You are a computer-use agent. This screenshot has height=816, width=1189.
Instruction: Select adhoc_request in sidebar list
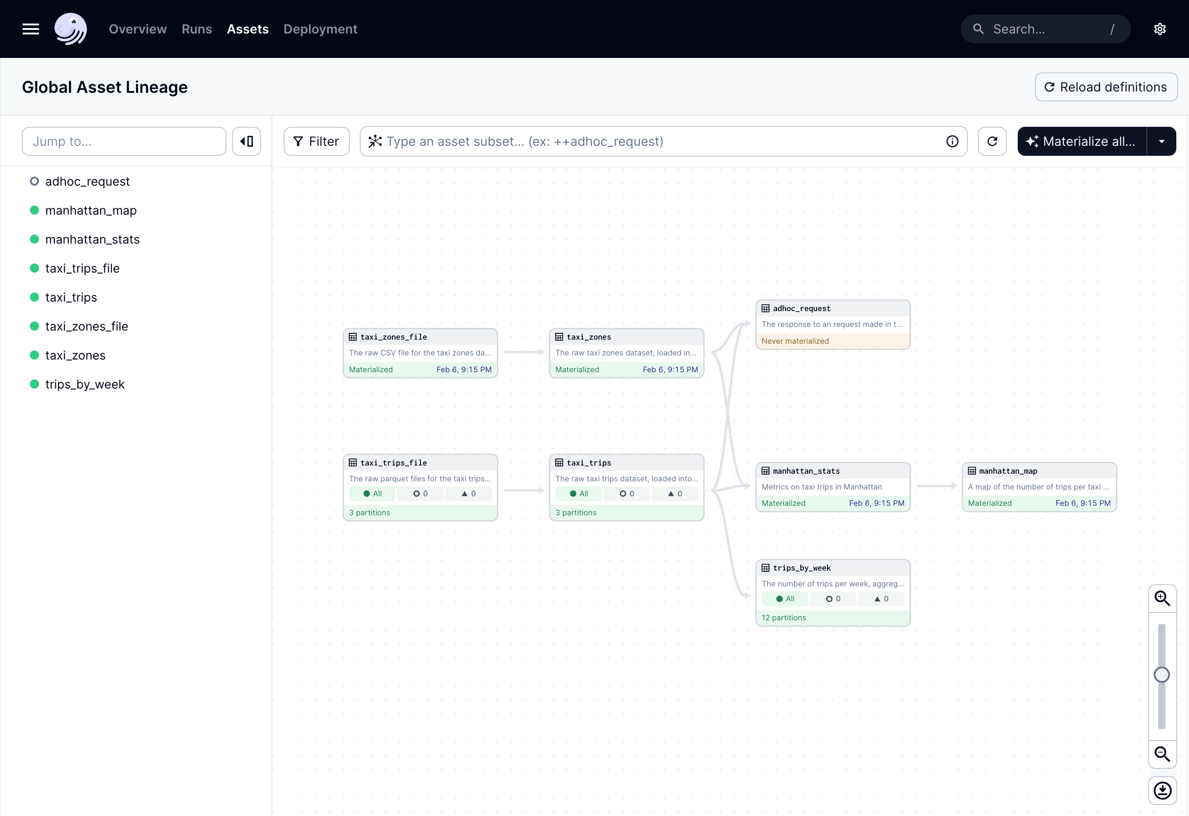[x=87, y=182]
